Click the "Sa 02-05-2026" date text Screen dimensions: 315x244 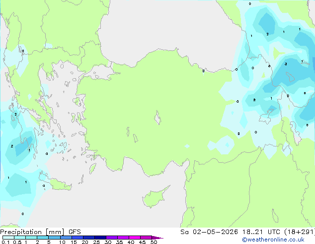tap(209, 232)
